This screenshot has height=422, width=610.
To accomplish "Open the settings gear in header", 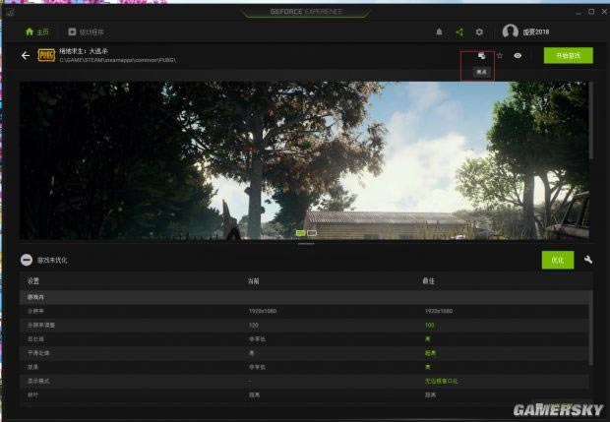I will click(x=479, y=31).
